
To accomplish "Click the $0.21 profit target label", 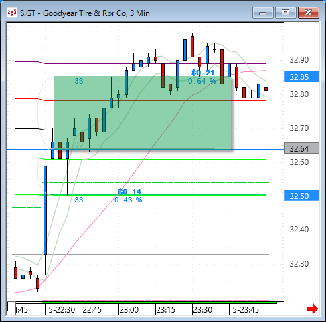I will 203,73.
